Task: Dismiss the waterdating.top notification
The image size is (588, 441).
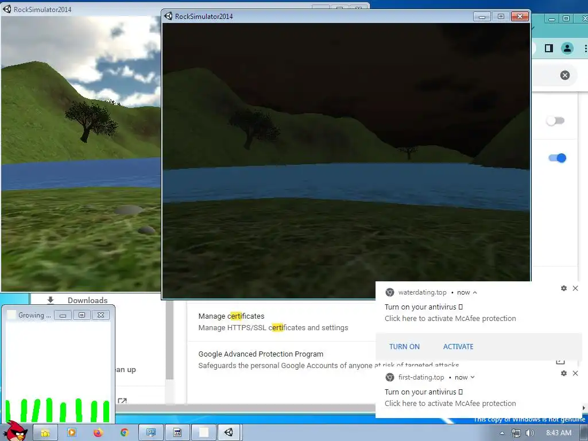Action: [x=575, y=288]
